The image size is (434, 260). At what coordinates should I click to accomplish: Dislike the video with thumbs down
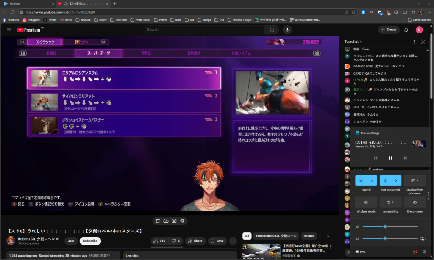point(175,241)
